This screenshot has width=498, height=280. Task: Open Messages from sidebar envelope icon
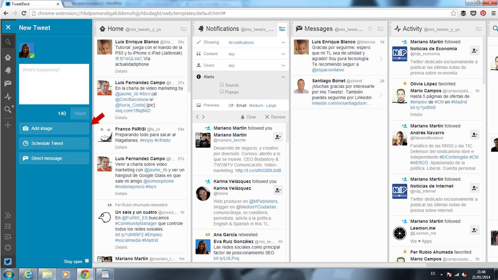pos(8,83)
